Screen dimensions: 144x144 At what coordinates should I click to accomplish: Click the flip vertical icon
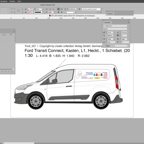(15, 12)
